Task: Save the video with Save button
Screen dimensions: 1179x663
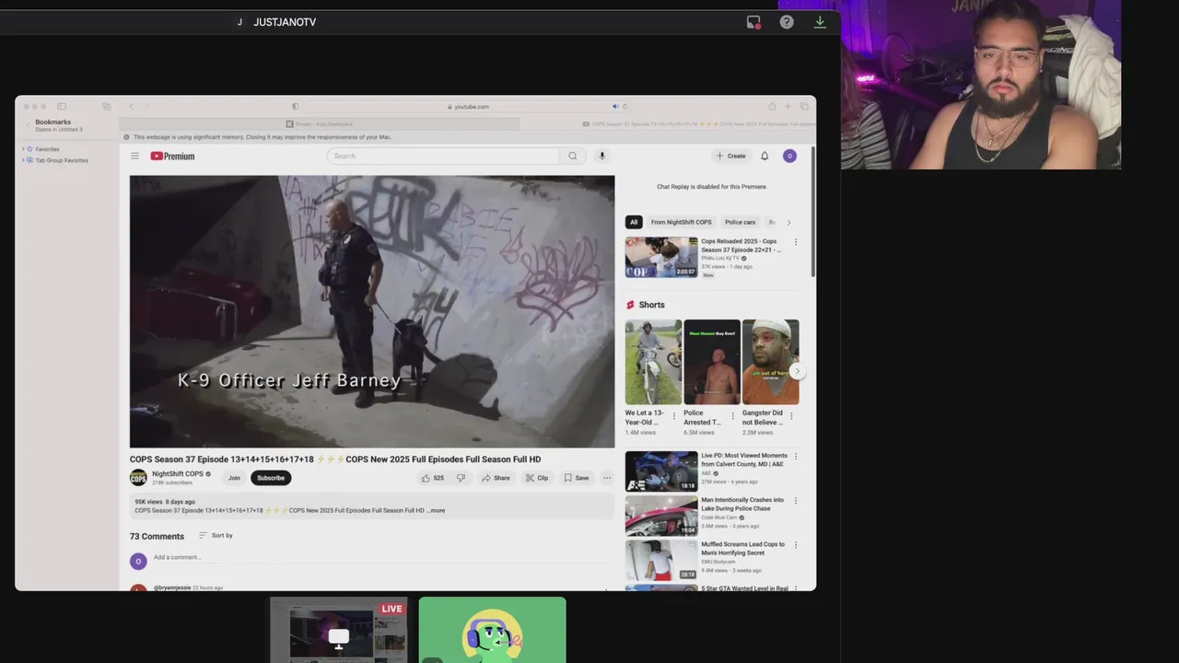Action: click(577, 478)
